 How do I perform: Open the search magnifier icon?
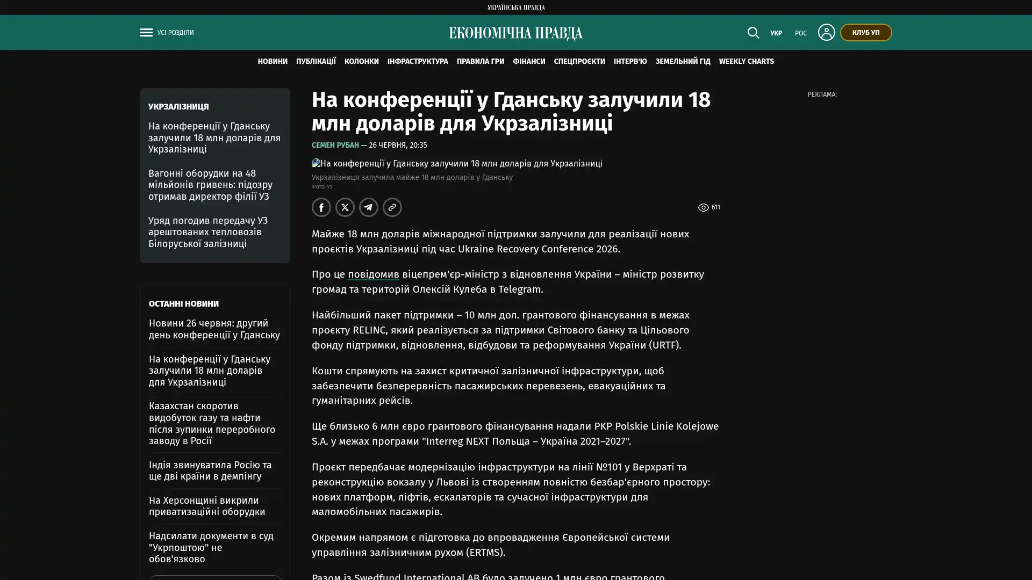pyautogui.click(x=753, y=33)
